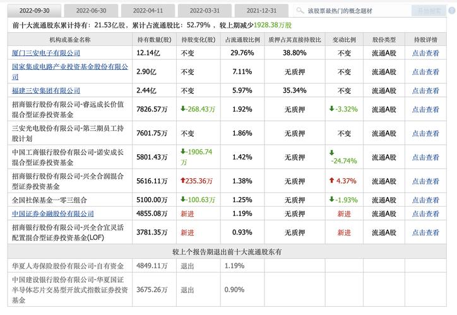457x315 pixels.
Task: Select the 12.14亿 holding value
Action: 148,53
